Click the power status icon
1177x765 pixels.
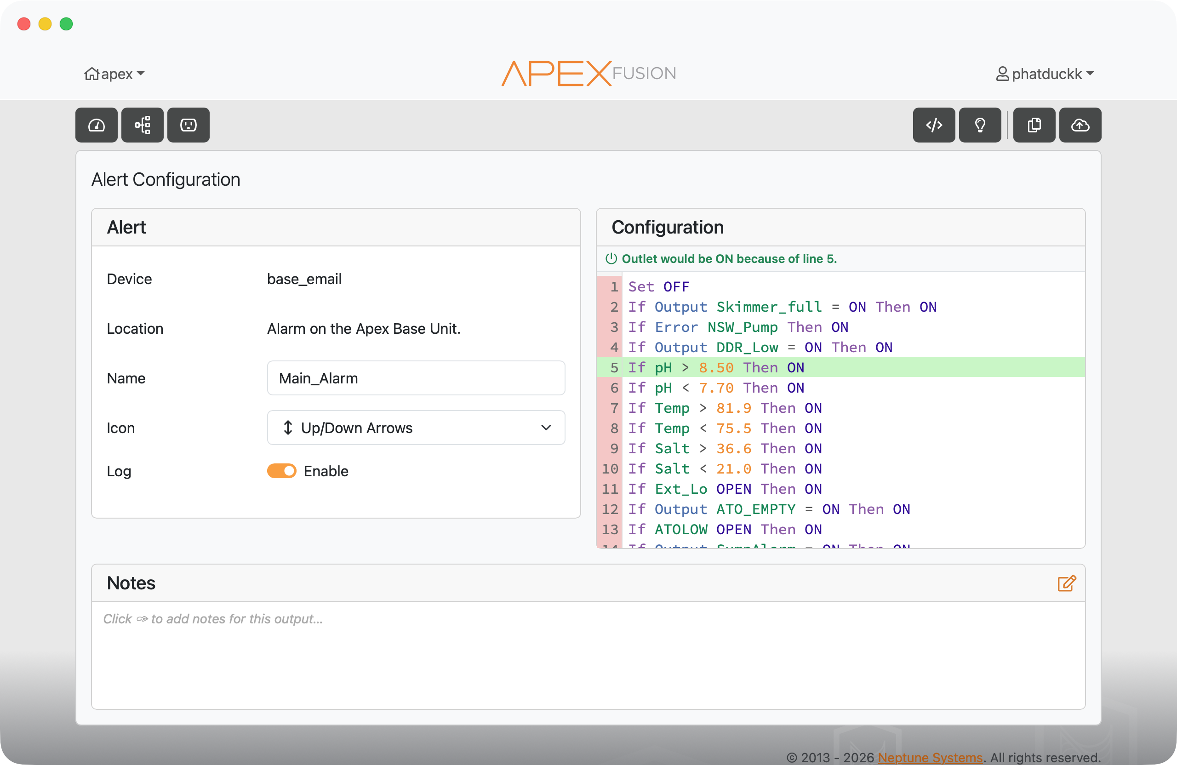point(611,259)
